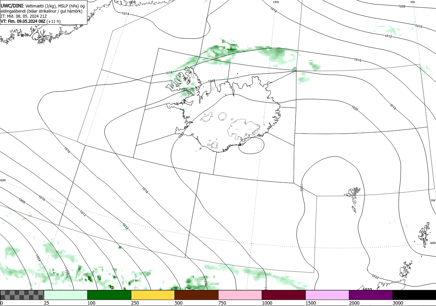Click the legend value "2000"
This screenshot has height=306, width=436.
tap(354, 303)
